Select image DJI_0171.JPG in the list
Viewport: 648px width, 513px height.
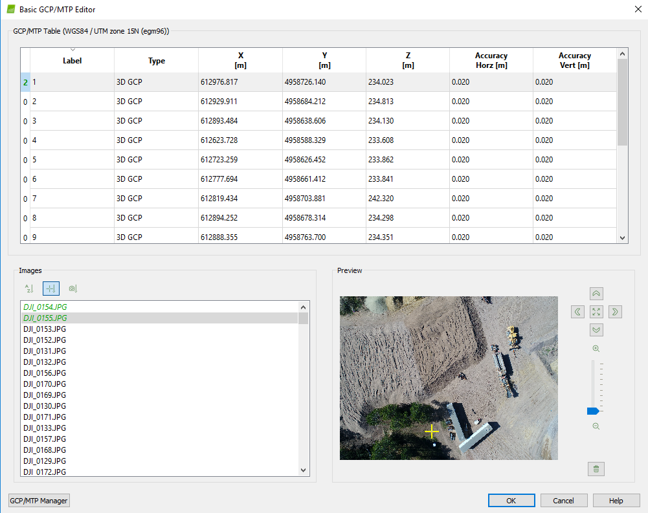pyautogui.click(x=159, y=417)
